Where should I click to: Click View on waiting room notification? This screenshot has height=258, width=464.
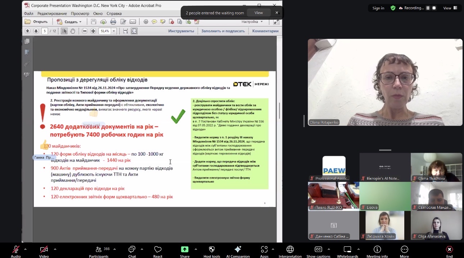tap(259, 13)
